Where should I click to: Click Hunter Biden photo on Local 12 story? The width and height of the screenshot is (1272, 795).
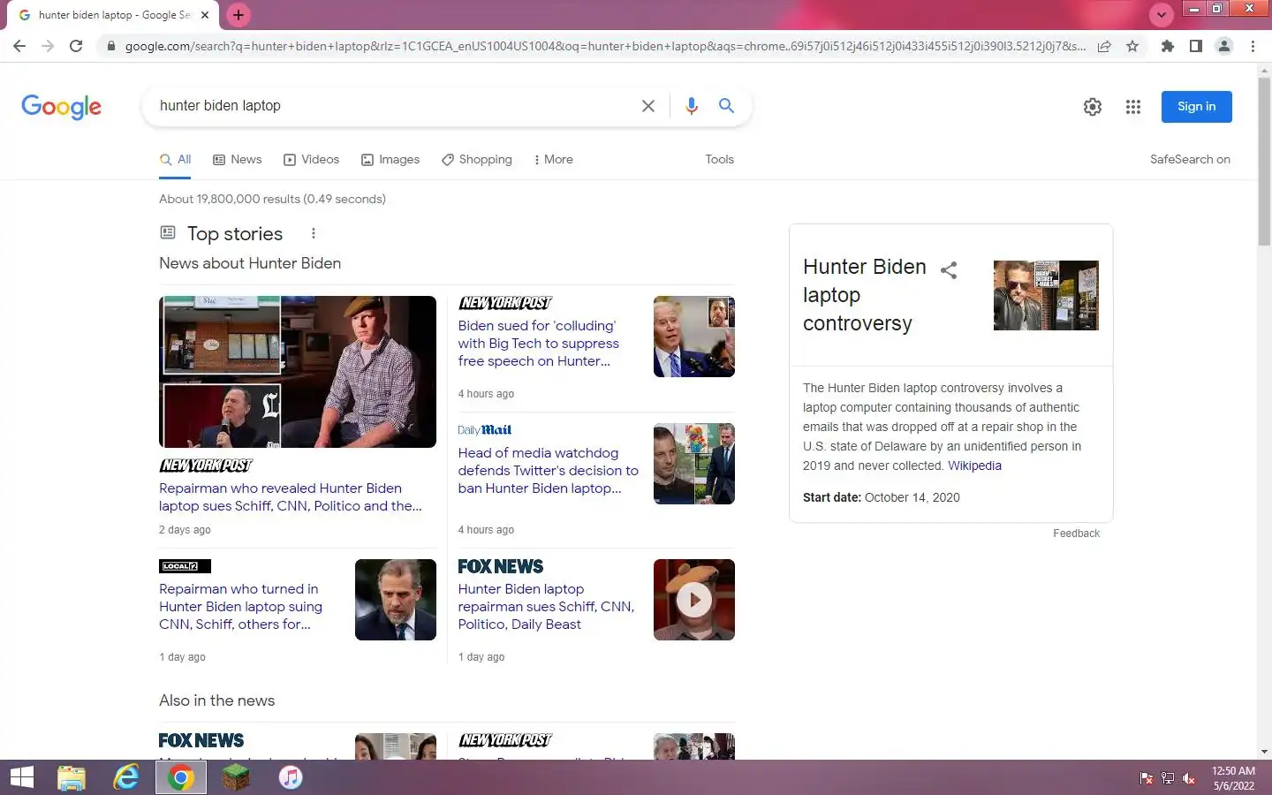click(396, 600)
